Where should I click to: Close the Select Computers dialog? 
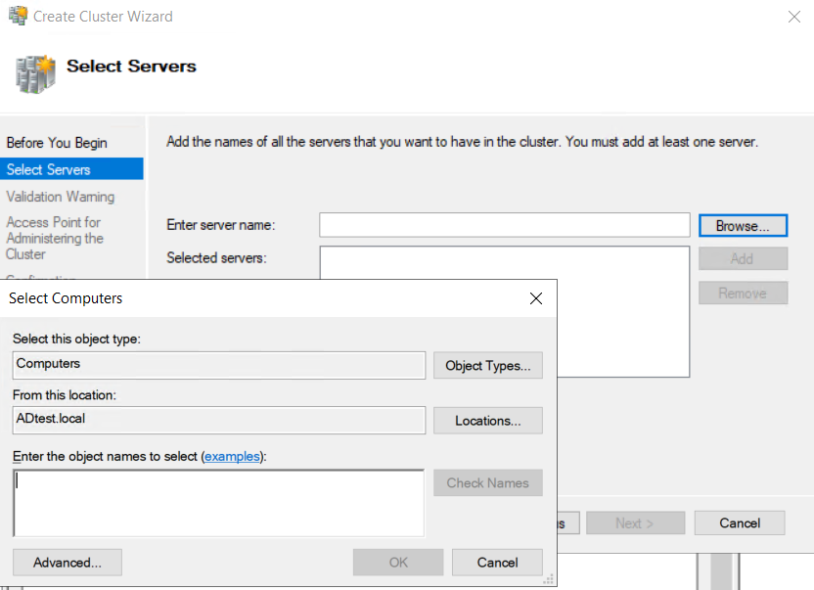click(x=536, y=298)
